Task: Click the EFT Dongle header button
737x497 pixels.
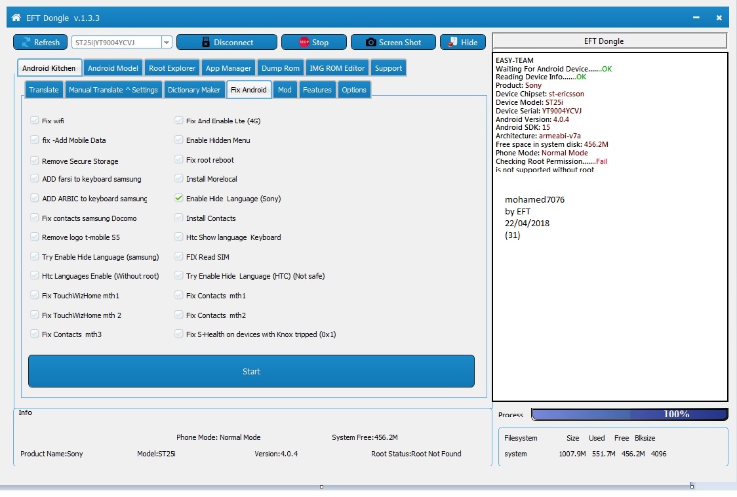Action: [x=610, y=41]
